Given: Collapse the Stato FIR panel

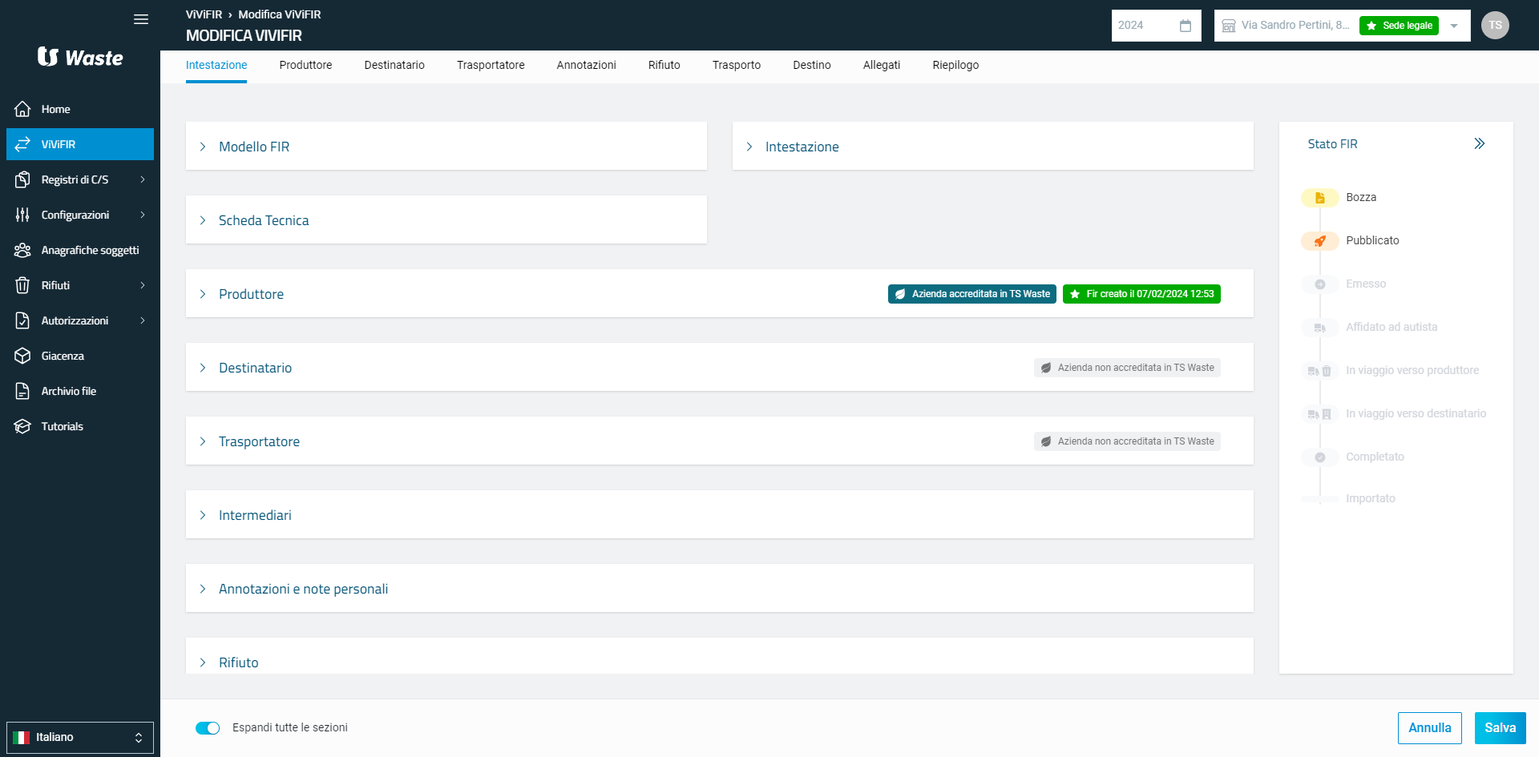Looking at the screenshot, I should coord(1479,144).
